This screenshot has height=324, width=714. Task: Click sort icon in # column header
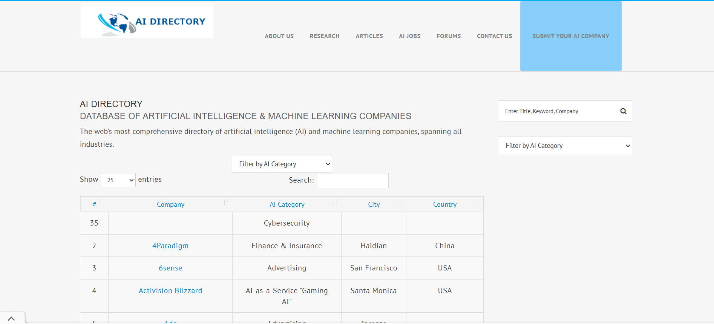pos(102,203)
